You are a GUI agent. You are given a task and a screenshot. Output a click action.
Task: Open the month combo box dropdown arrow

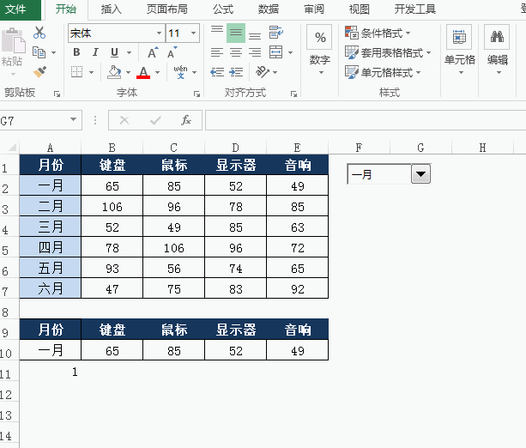pos(420,174)
